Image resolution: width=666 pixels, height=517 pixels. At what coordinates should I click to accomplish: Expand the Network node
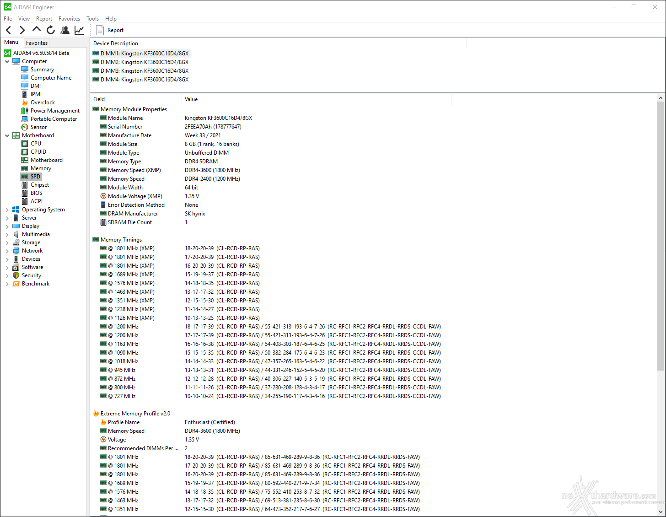7,251
